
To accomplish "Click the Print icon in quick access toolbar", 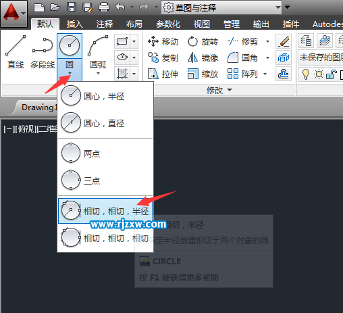I will (x=104, y=7).
